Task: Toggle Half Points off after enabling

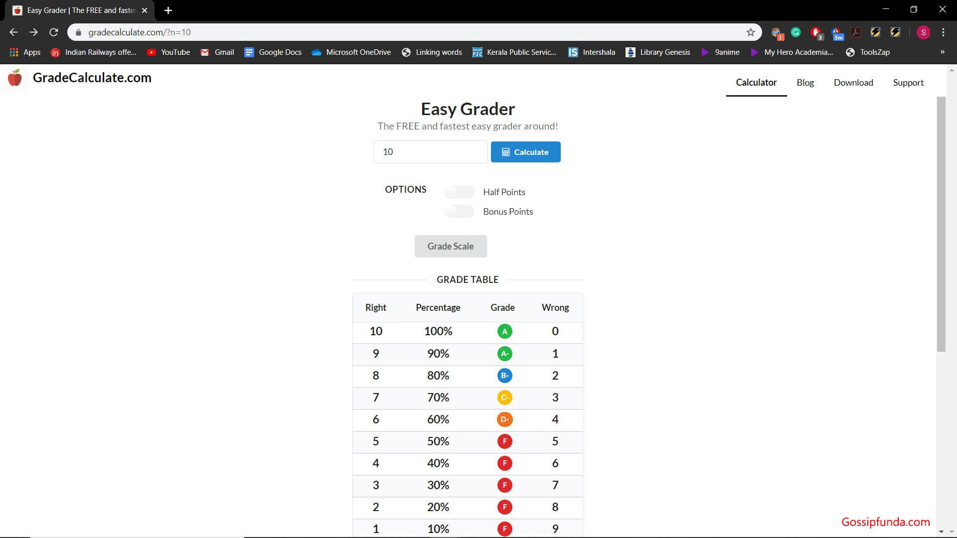Action: pyautogui.click(x=459, y=192)
